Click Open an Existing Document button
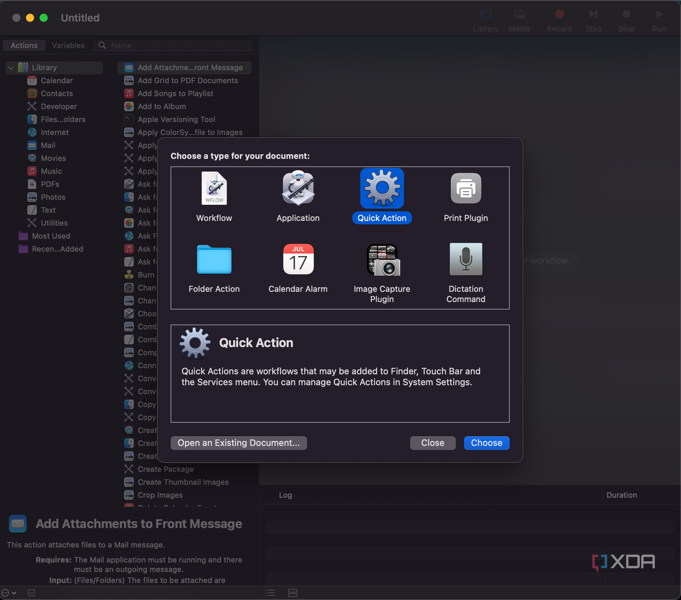This screenshot has height=600, width=681. (239, 443)
